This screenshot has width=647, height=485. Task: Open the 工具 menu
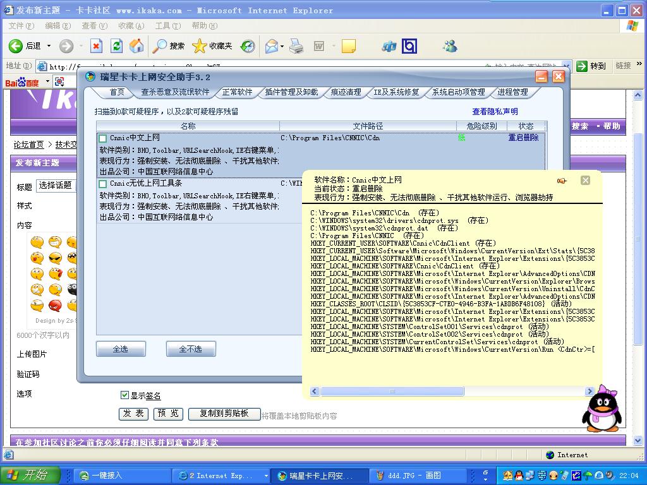[168, 25]
